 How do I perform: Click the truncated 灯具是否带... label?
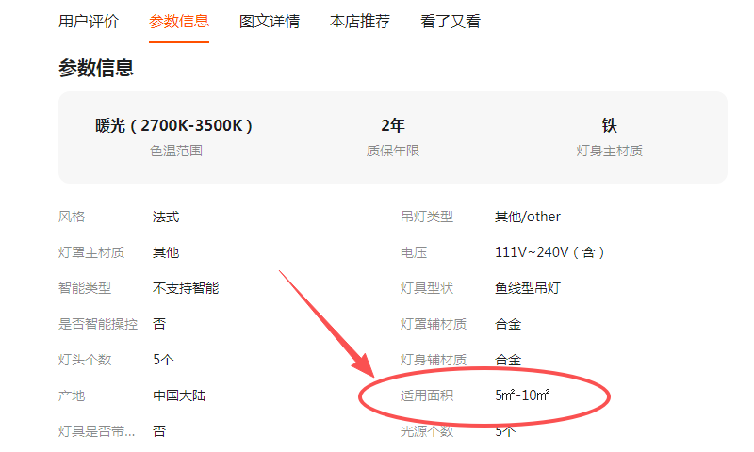click(97, 431)
